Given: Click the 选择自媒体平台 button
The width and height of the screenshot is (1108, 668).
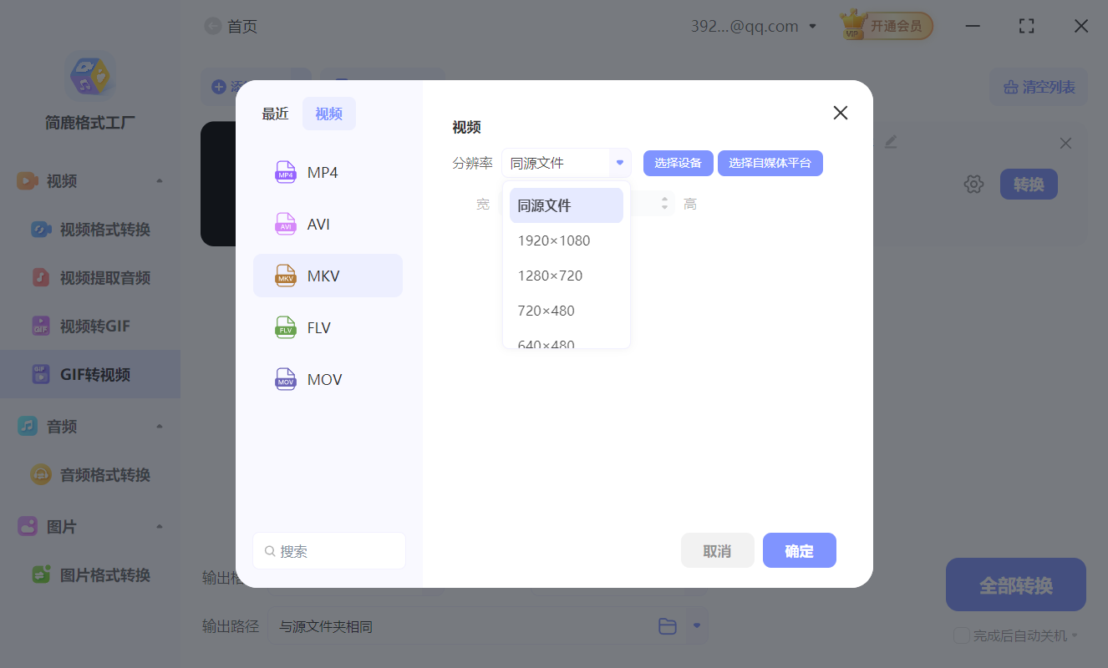Looking at the screenshot, I should [x=770, y=163].
